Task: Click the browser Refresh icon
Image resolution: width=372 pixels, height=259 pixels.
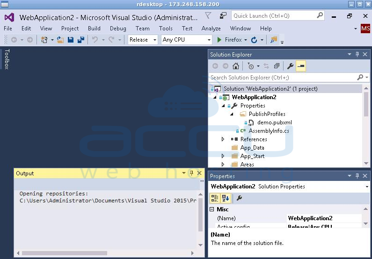Action: [254, 40]
